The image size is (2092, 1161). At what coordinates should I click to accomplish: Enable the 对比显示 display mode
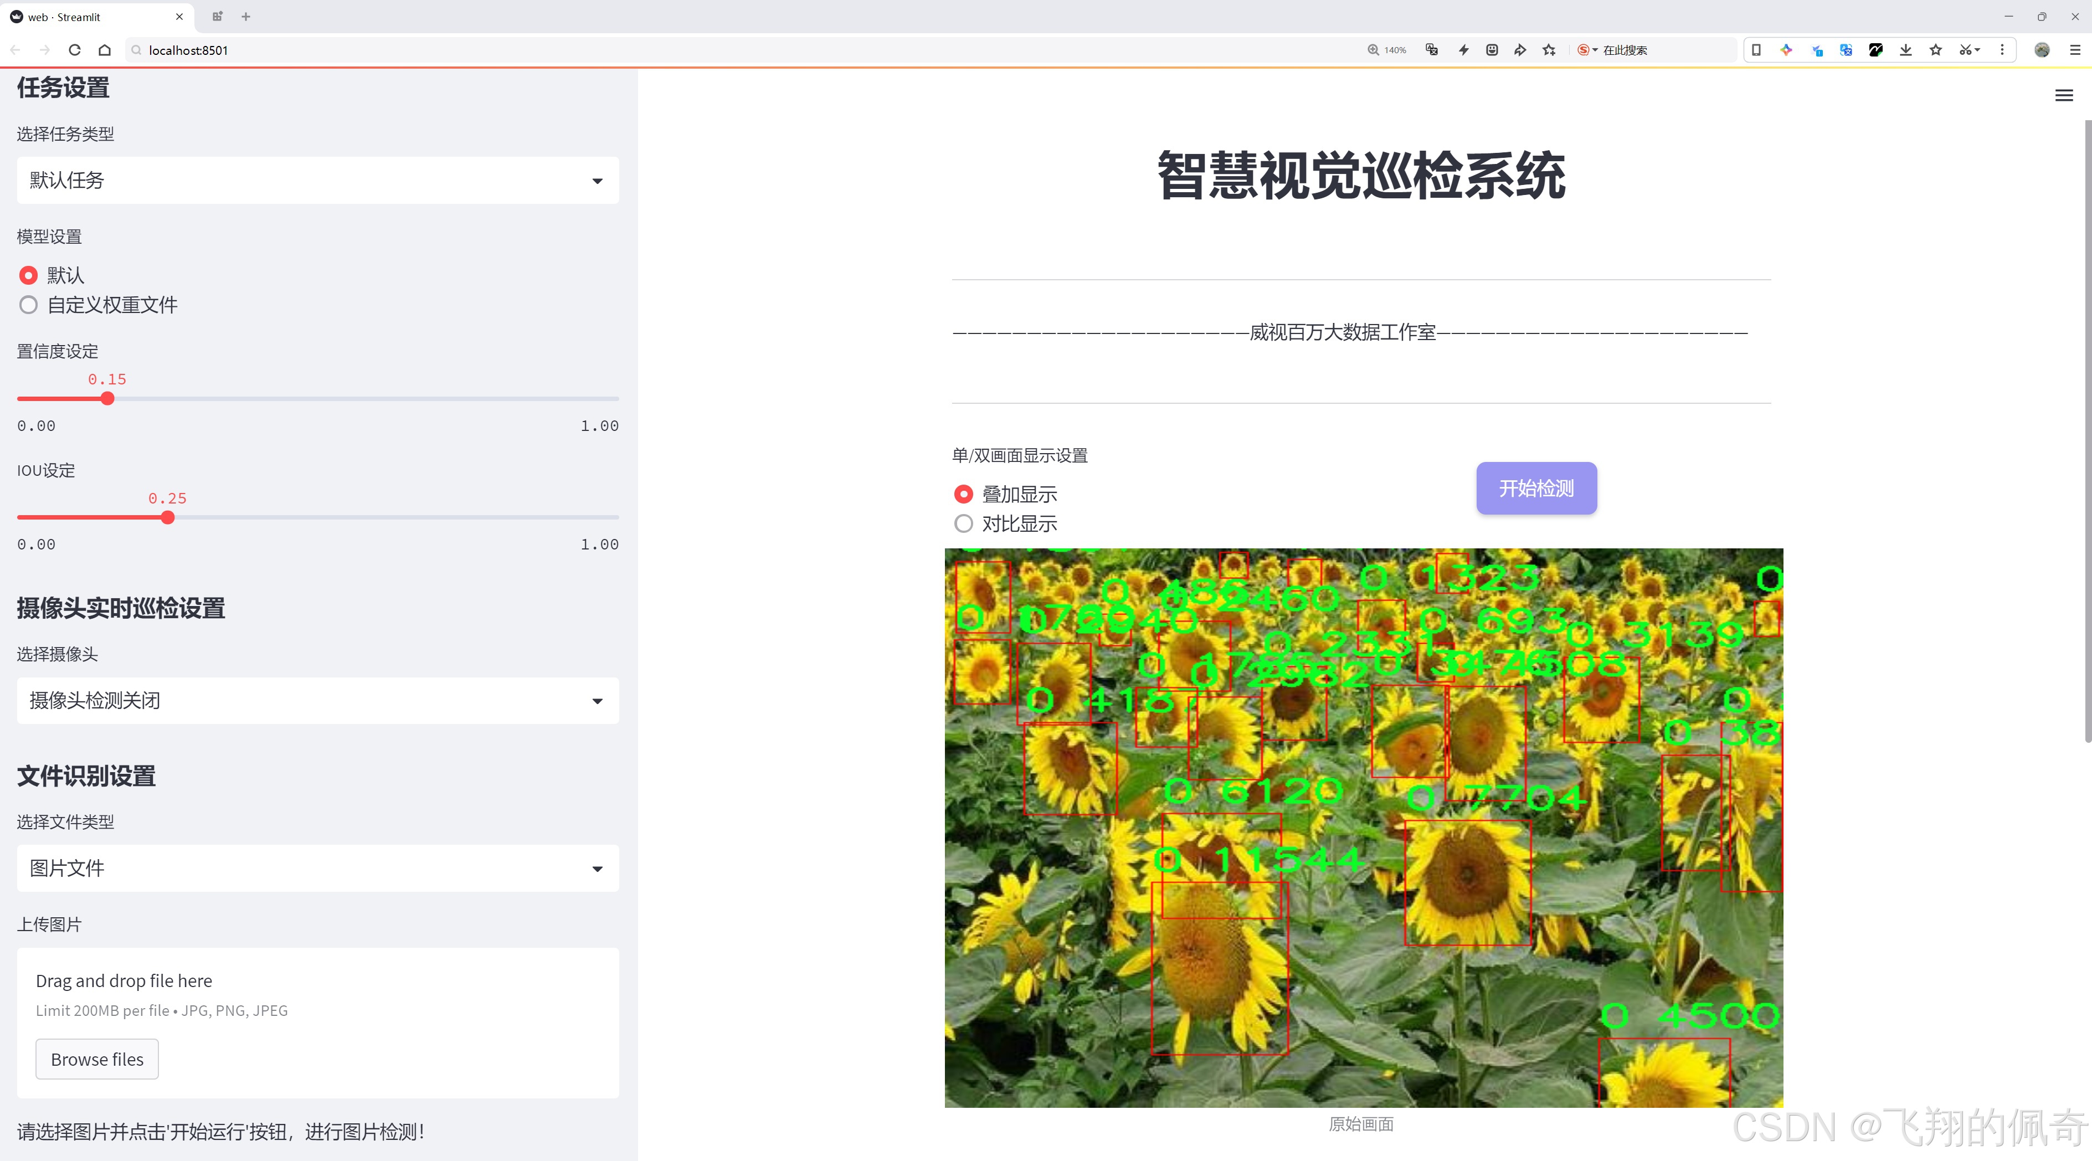tap(964, 523)
